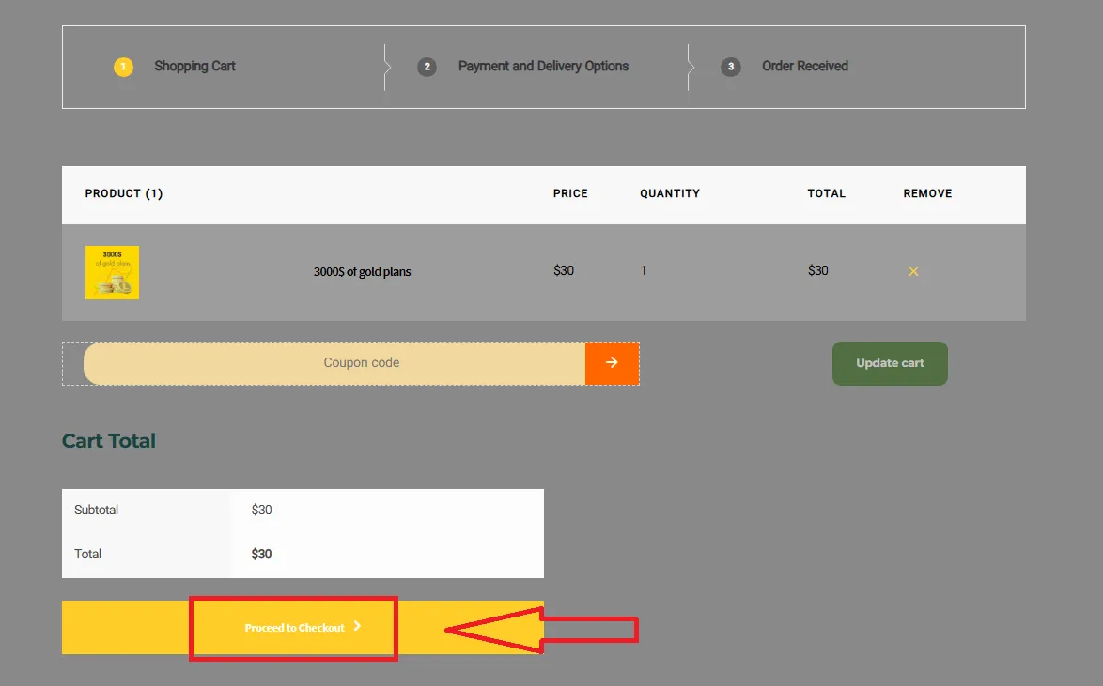Click the step 2 number circle

tap(427, 67)
